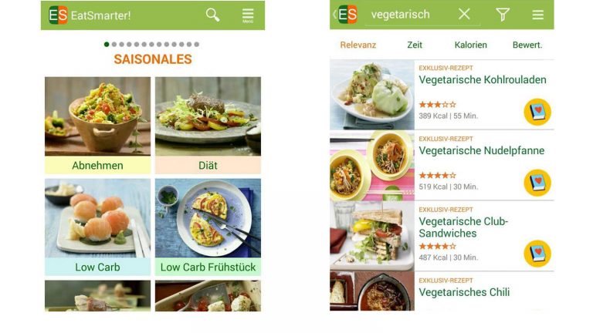This screenshot has height=333, width=593.
Task: Select the Low Carb category
Action: pyautogui.click(x=97, y=227)
